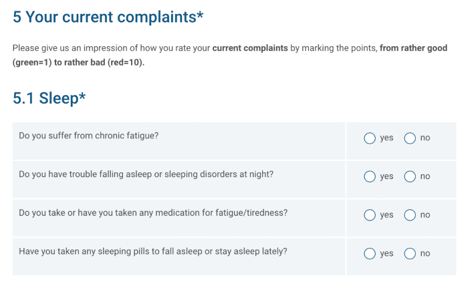Viewport: 468px width, 296px height.
Task: Click the 'Do you suffer from chronic fatigue?' text
Action: (89, 136)
